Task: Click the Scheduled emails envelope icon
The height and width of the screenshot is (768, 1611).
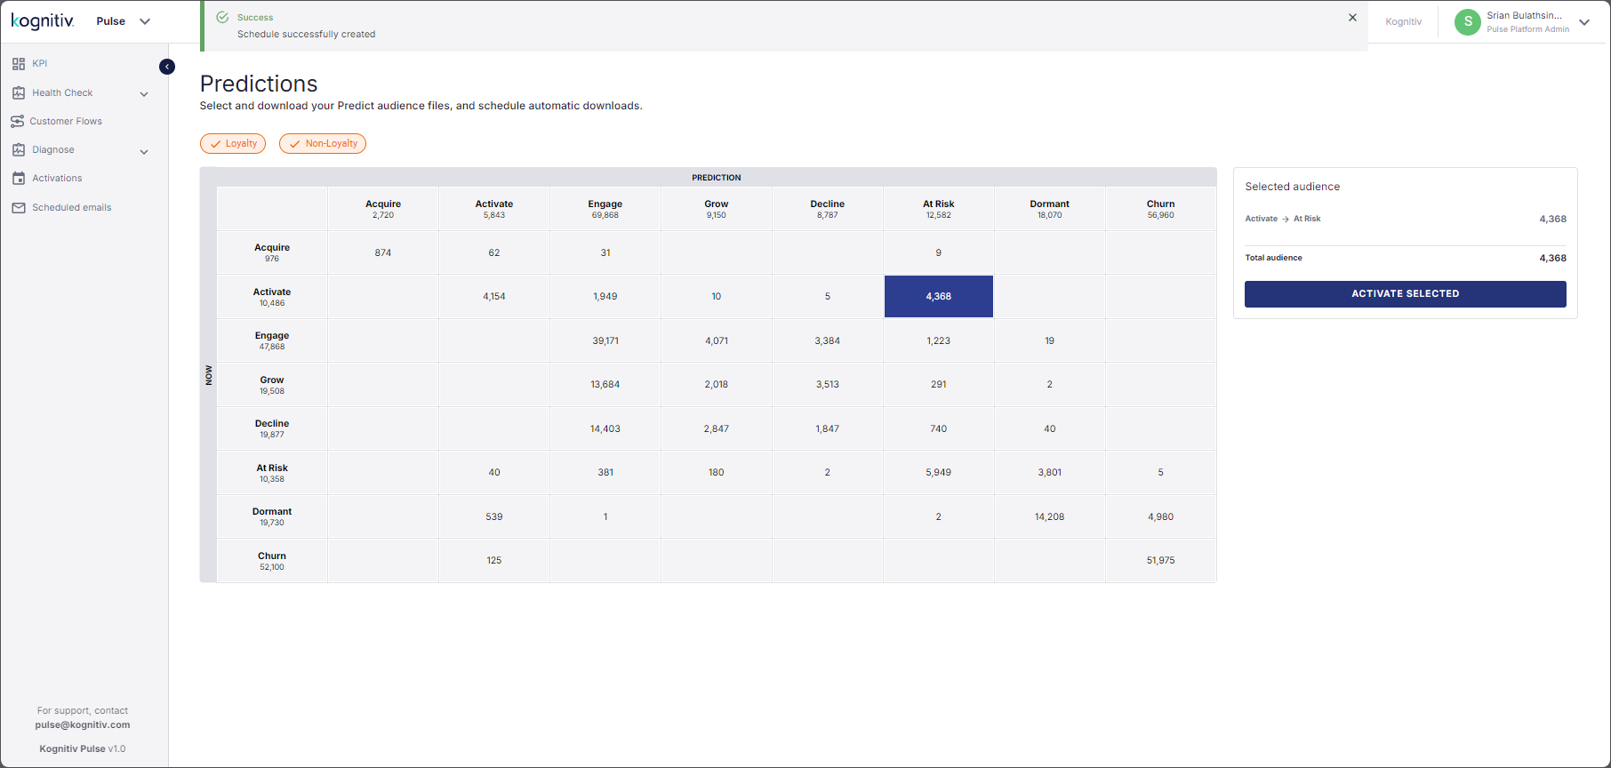Action: [x=19, y=208]
